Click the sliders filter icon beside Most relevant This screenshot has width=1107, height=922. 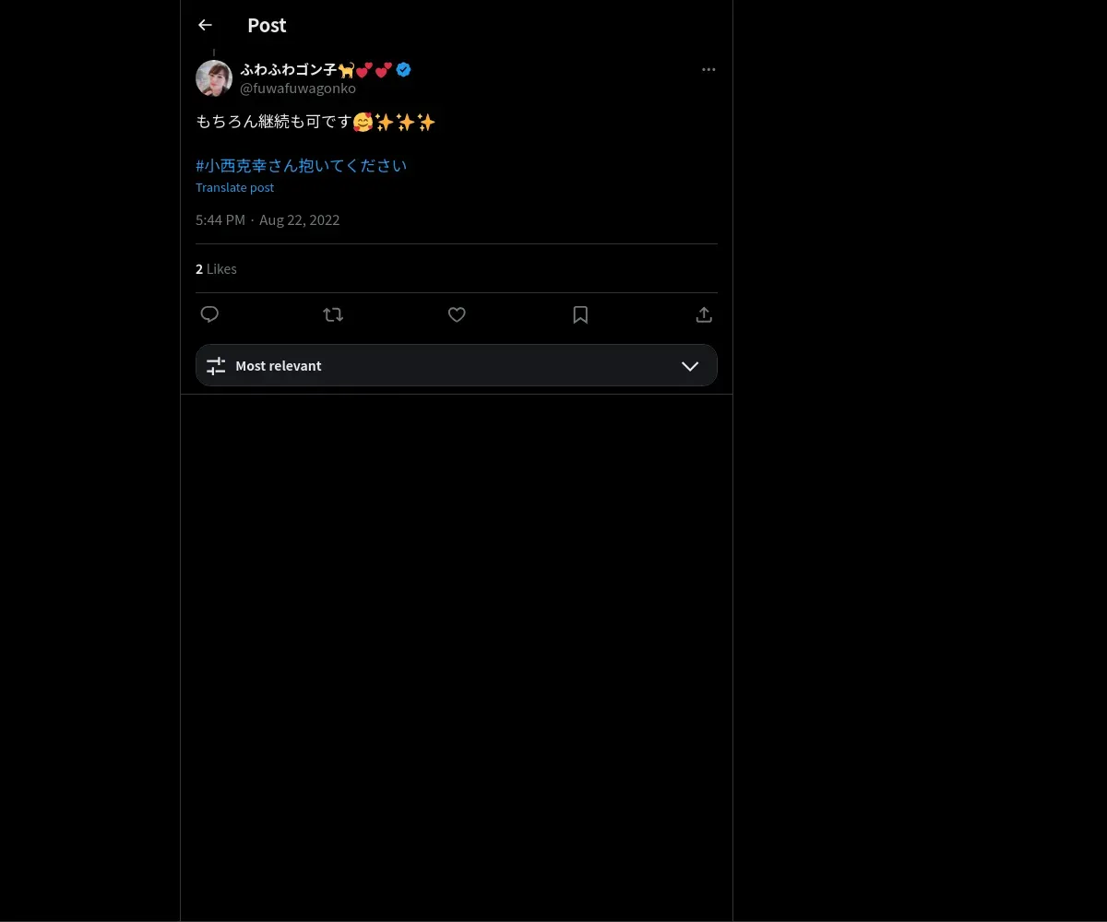tap(216, 366)
